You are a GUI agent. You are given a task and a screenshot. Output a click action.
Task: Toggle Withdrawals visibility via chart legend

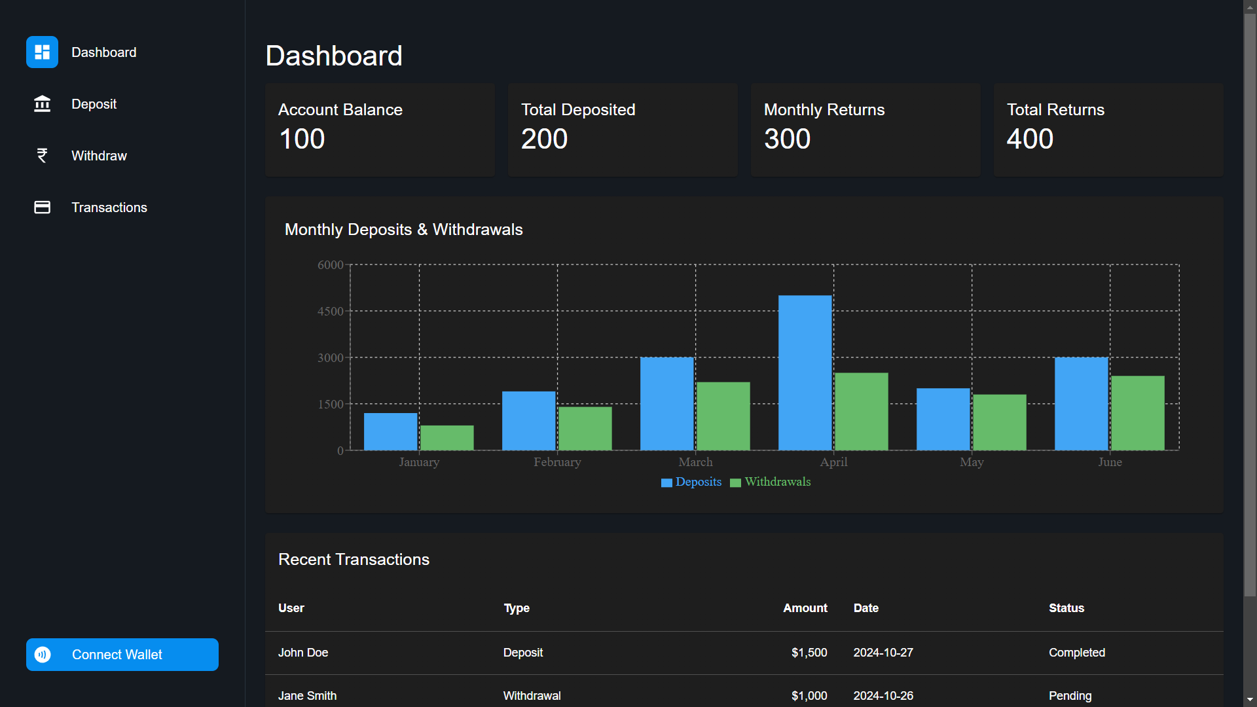(x=769, y=482)
